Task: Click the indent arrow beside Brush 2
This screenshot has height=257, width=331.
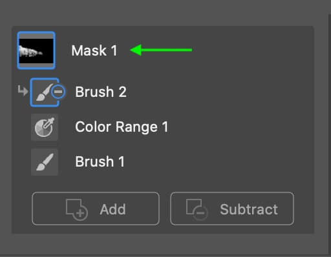Action: [x=23, y=90]
